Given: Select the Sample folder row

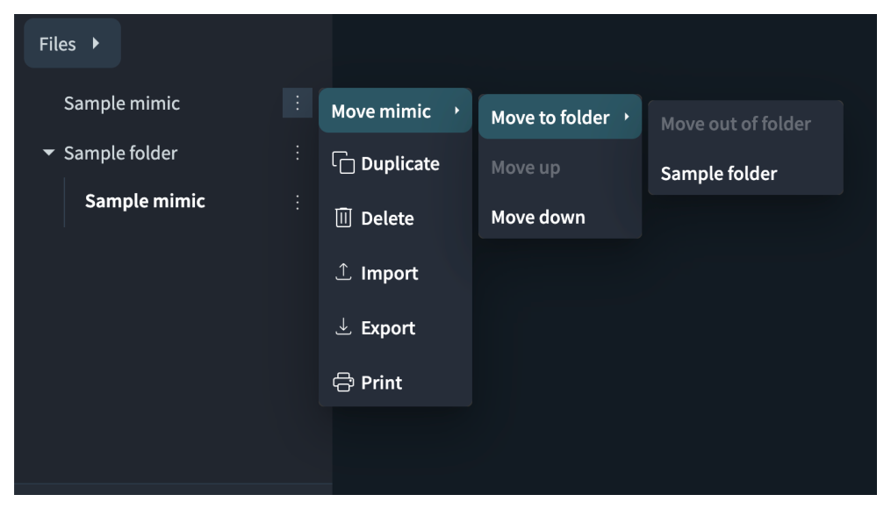Looking at the screenshot, I should [x=120, y=153].
